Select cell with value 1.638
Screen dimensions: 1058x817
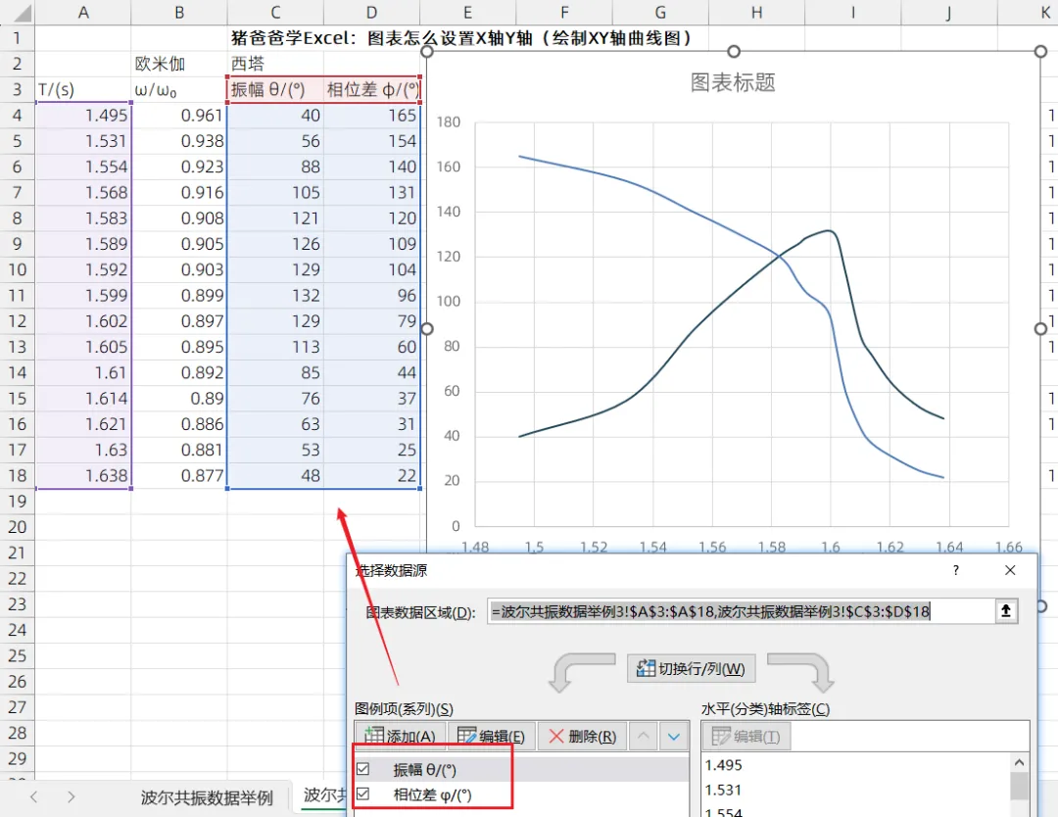point(83,476)
